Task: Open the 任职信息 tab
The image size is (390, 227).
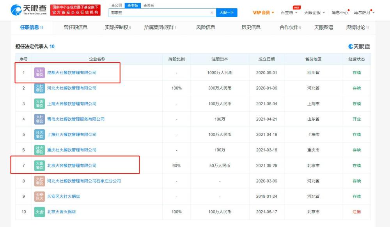Action: [x=32, y=28]
